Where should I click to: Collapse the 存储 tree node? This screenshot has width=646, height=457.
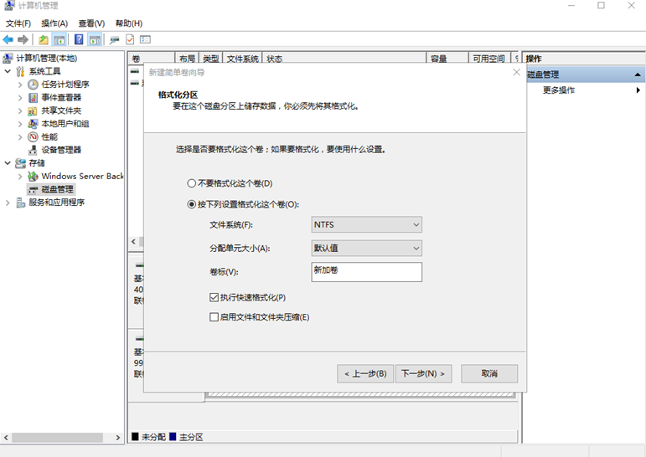point(8,163)
